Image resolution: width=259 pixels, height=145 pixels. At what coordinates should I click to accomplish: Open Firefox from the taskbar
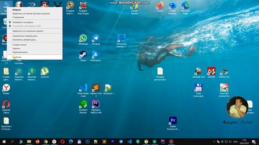pyautogui.click(x=38, y=141)
